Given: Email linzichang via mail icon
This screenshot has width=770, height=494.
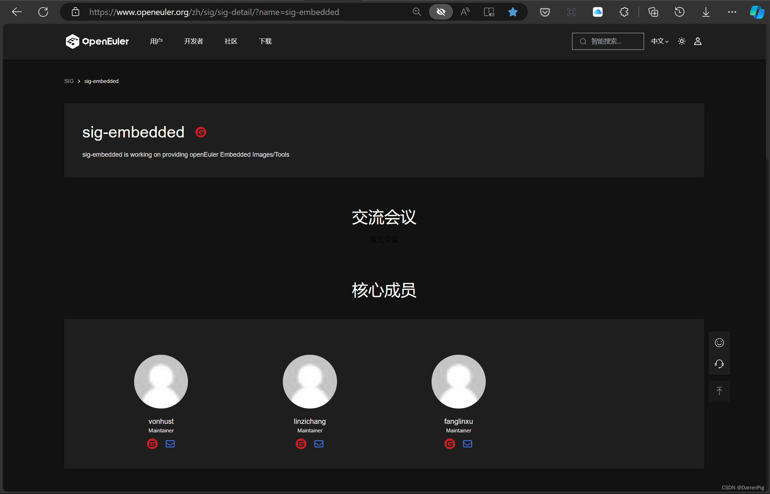Looking at the screenshot, I should coord(319,444).
